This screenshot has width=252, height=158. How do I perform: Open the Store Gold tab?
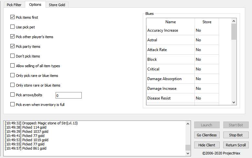[x=57, y=5]
